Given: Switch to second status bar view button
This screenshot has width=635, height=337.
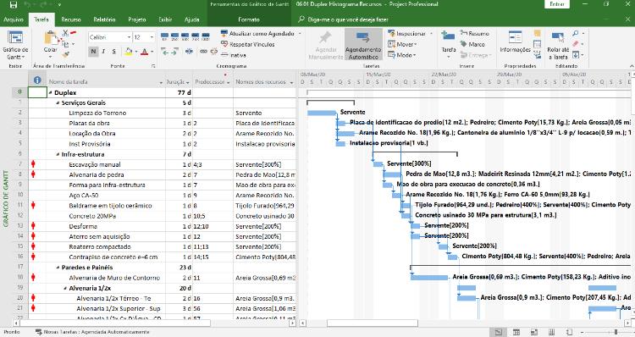Looking at the screenshot, I should pos(516,333).
